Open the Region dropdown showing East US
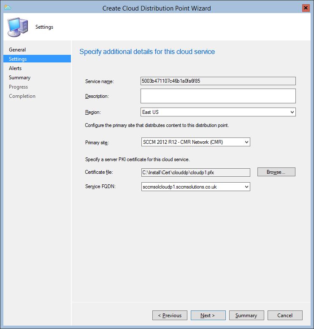This screenshot has width=314, height=329. (218, 112)
